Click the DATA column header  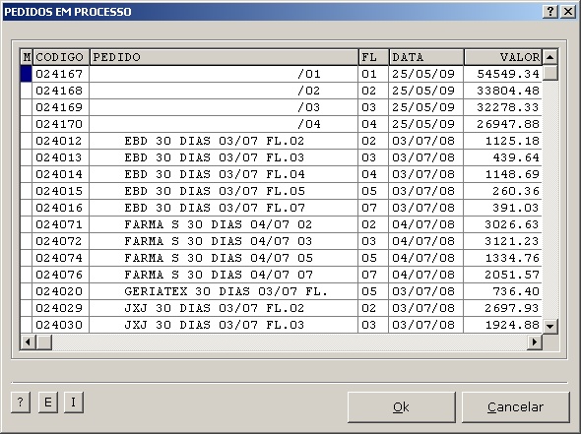(x=426, y=57)
